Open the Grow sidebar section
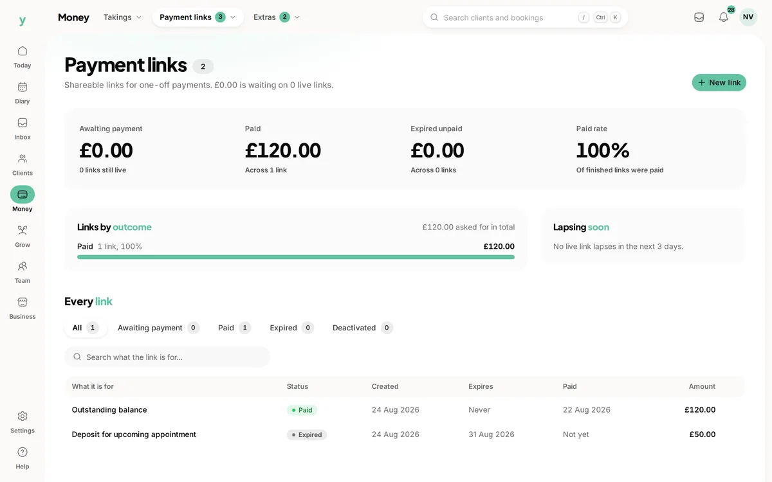Viewport: 772px width, 482px height. tap(23, 237)
